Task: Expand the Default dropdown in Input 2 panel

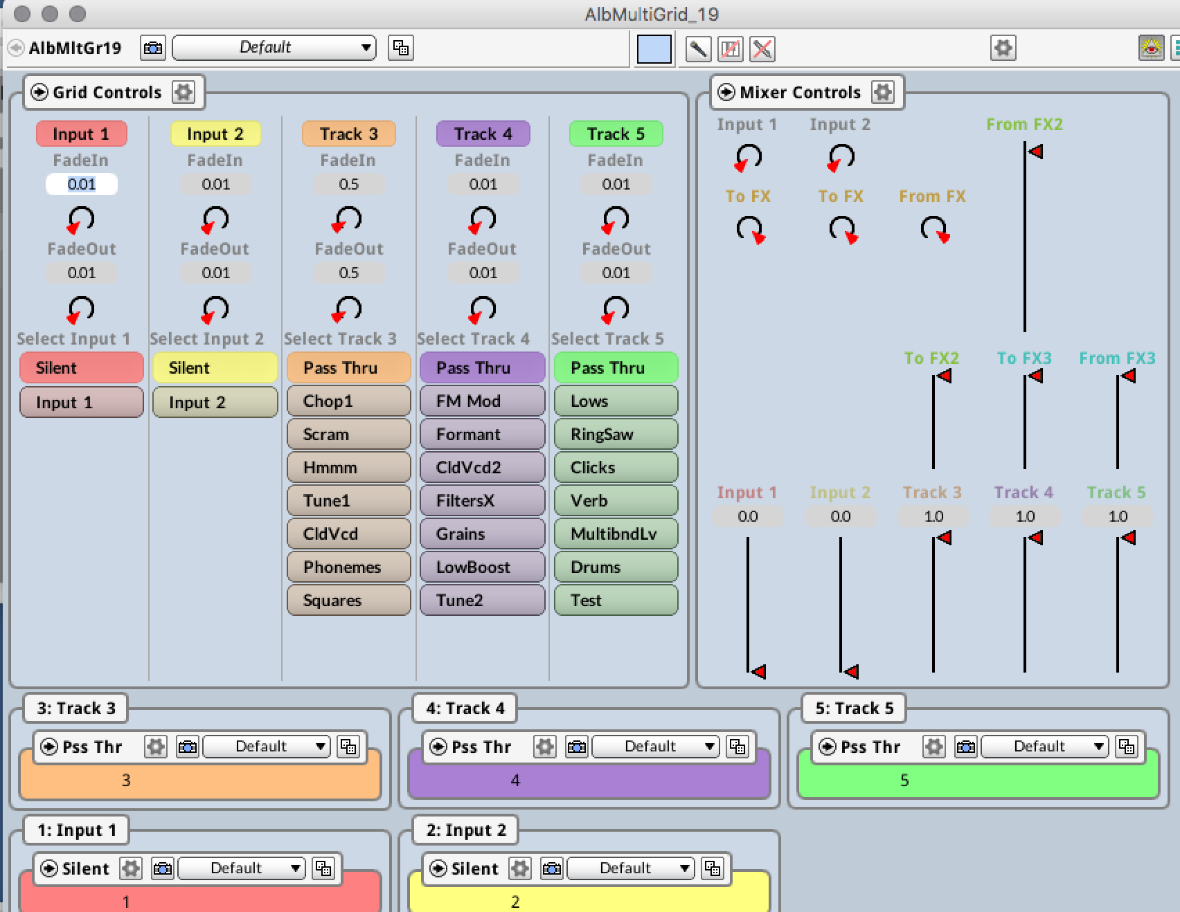Action: 630,868
